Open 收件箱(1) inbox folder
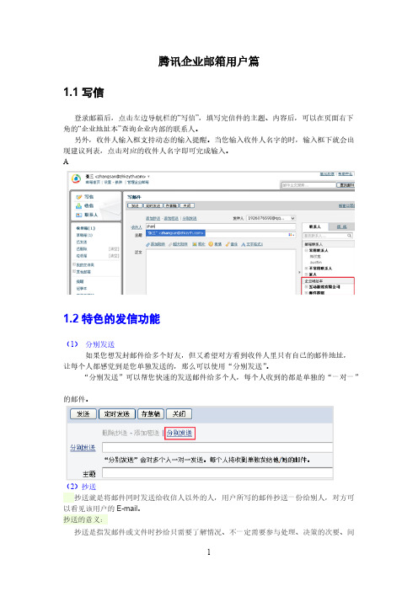 pyautogui.click(x=86, y=228)
